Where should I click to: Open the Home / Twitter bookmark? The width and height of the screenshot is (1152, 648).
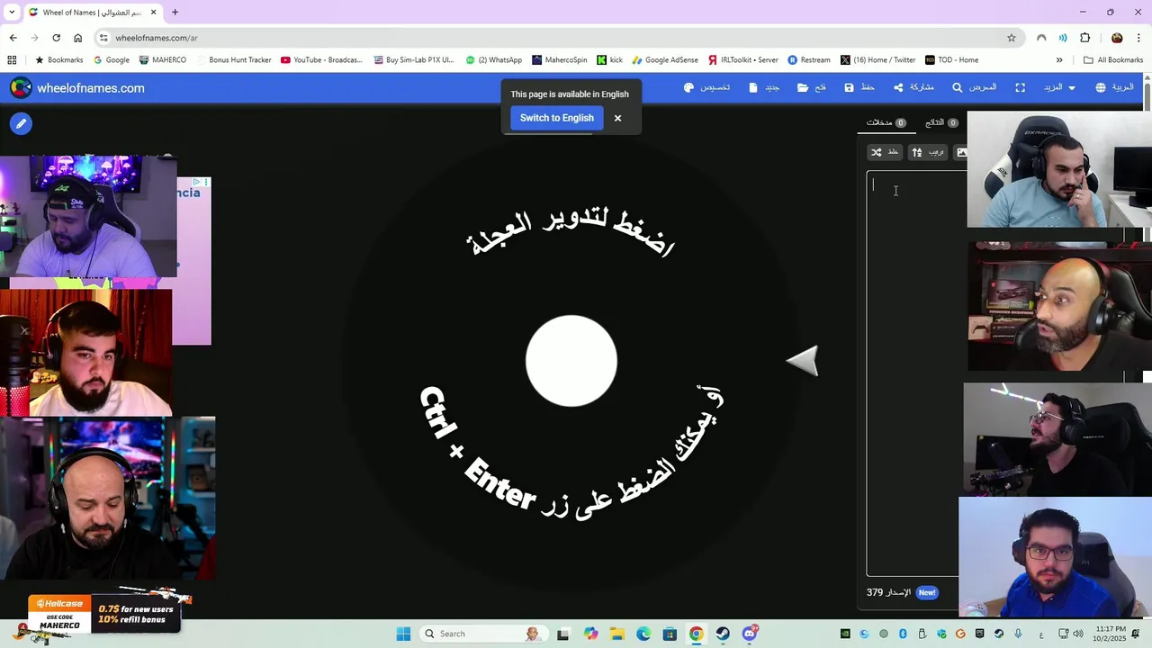tap(877, 60)
